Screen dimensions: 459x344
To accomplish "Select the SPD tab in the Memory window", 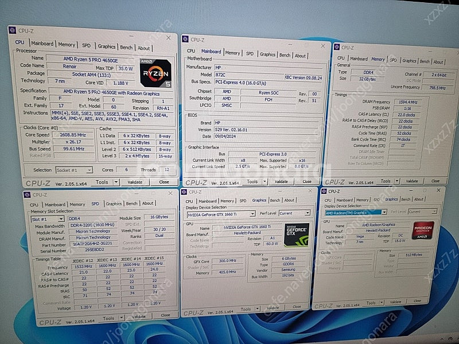I will tap(394, 60).
